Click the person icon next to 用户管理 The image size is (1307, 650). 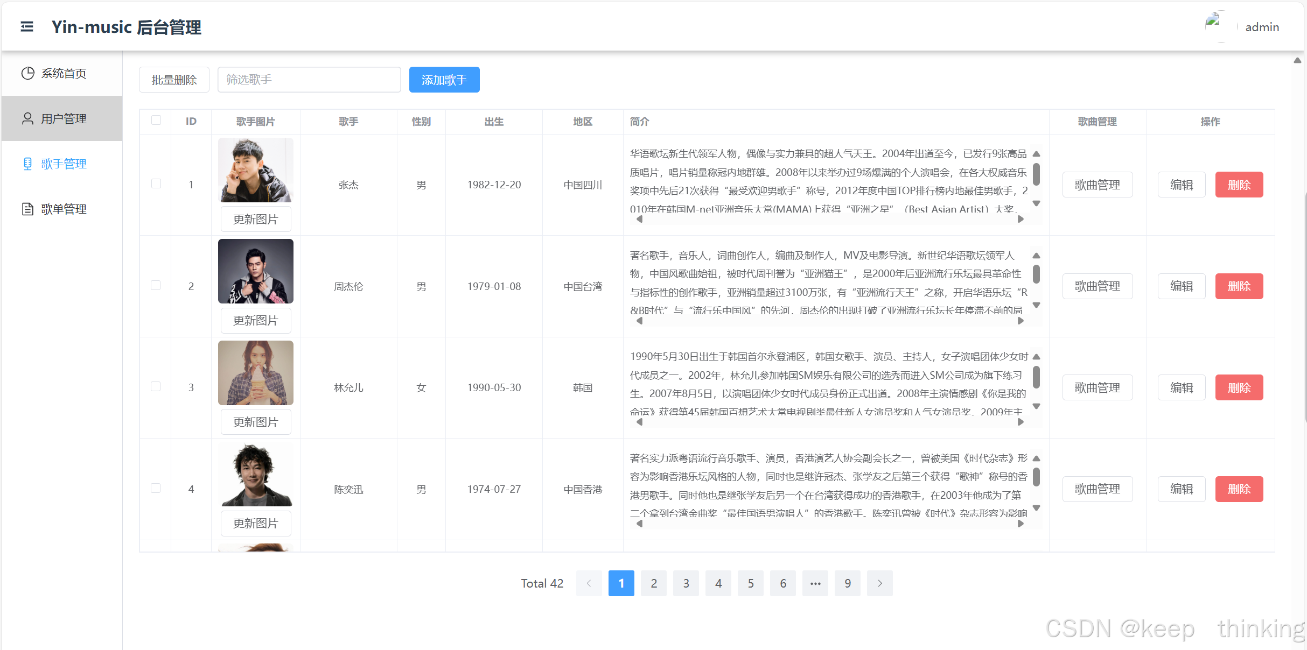pyautogui.click(x=27, y=118)
